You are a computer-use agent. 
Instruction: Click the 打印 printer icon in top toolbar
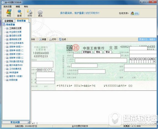[30, 13]
